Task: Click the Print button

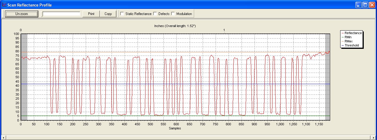Action: pyautogui.click(x=91, y=14)
